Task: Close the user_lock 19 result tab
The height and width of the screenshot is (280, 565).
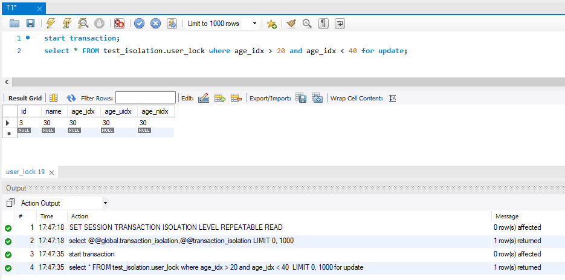Action: coord(51,172)
